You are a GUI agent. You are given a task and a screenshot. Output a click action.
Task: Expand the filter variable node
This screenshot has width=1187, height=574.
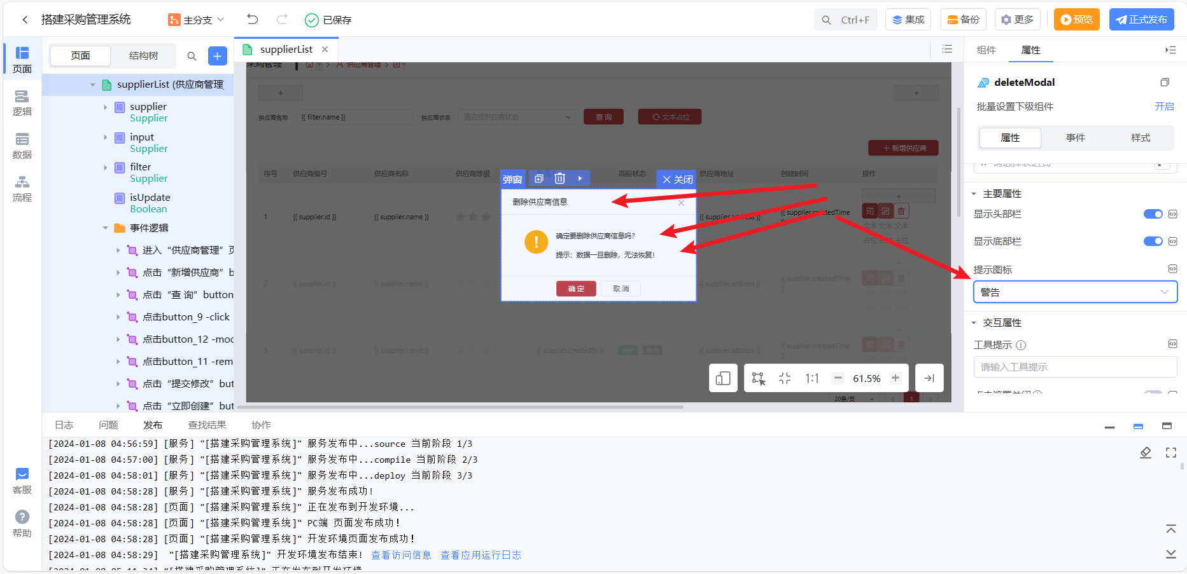pyautogui.click(x=106, y=167)
